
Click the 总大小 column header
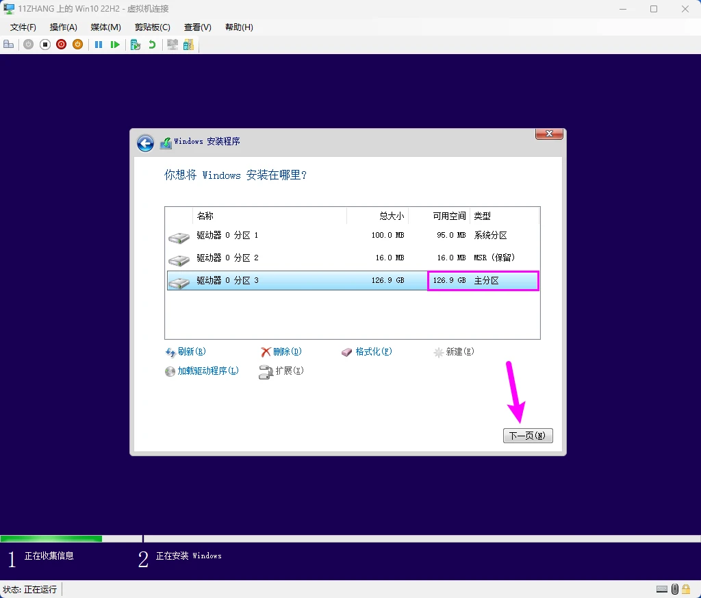(x=378, y=216)
